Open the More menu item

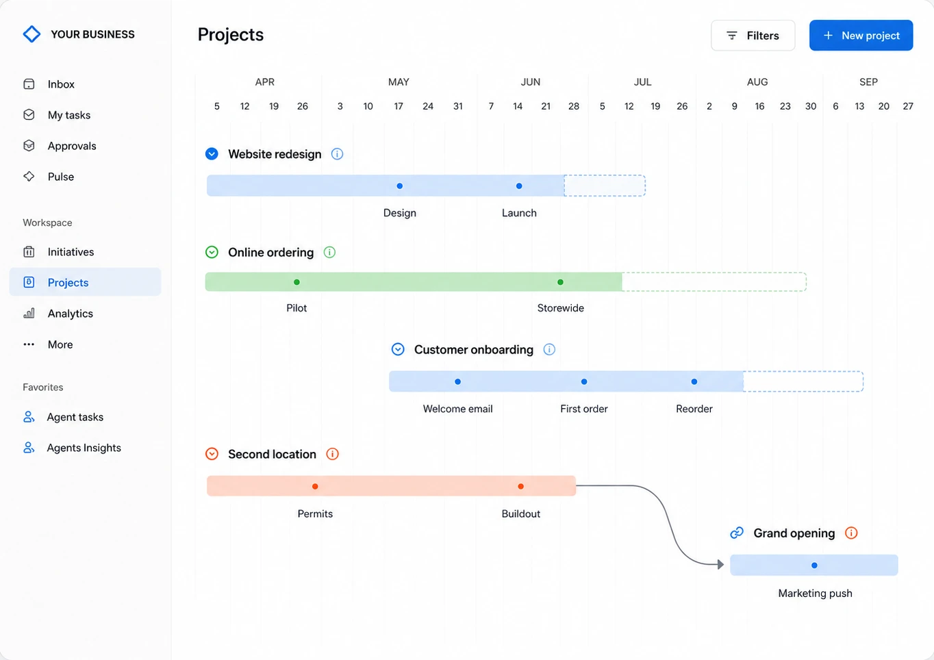85,344
